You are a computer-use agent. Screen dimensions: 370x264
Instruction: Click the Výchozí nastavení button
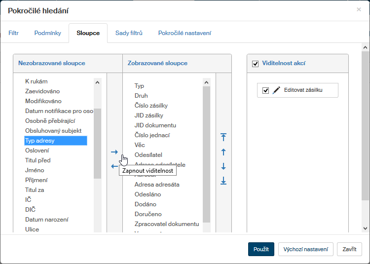[305, 249]
